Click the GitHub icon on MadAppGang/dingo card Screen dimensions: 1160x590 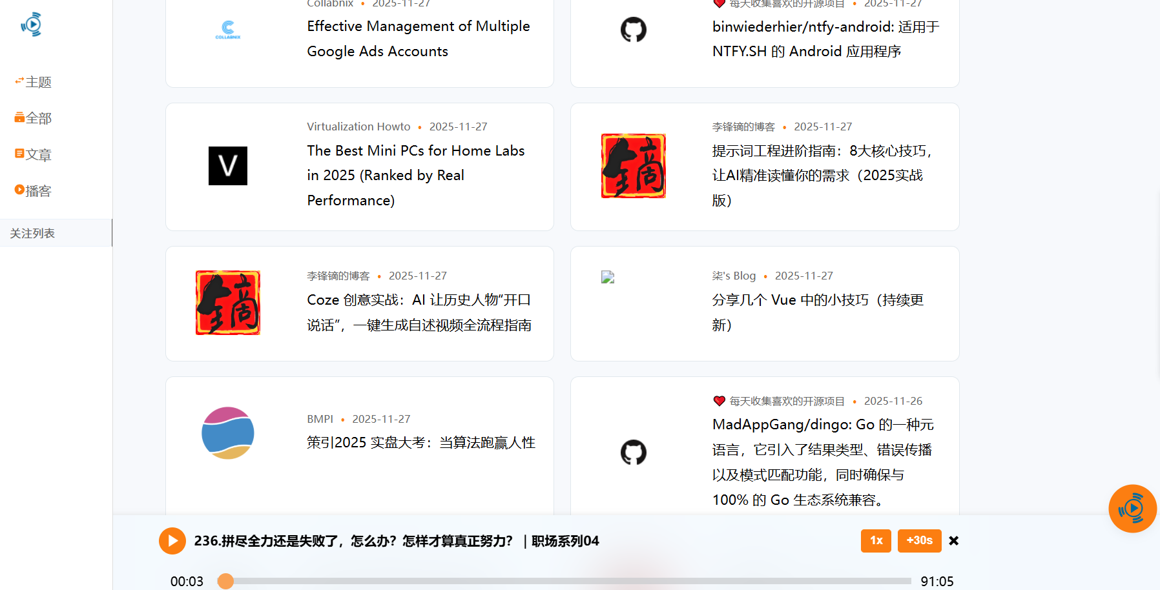pos(633,453)
